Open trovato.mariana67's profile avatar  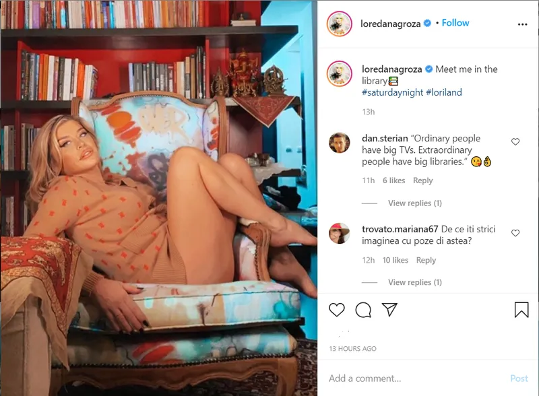340,234
